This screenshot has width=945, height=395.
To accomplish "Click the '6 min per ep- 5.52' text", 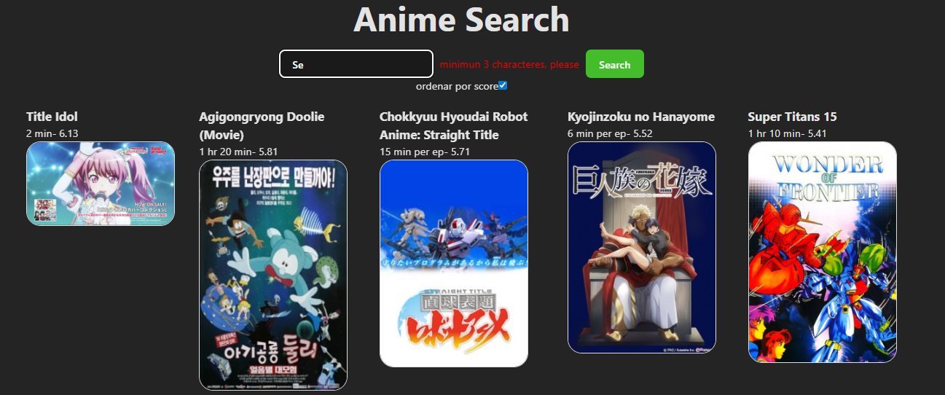I will [x=610, y=133].
